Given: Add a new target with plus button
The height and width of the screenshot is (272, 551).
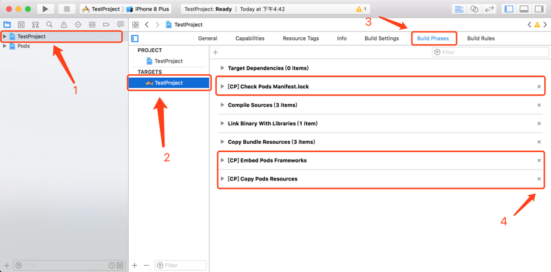Looking at the screenshot, I should [x=134, y=265].
